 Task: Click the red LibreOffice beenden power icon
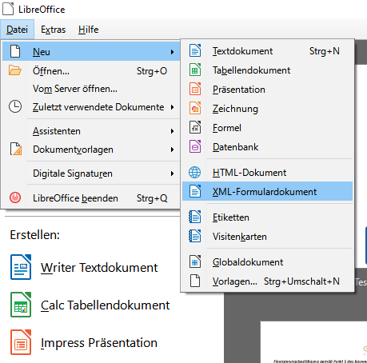coord(15,197)
